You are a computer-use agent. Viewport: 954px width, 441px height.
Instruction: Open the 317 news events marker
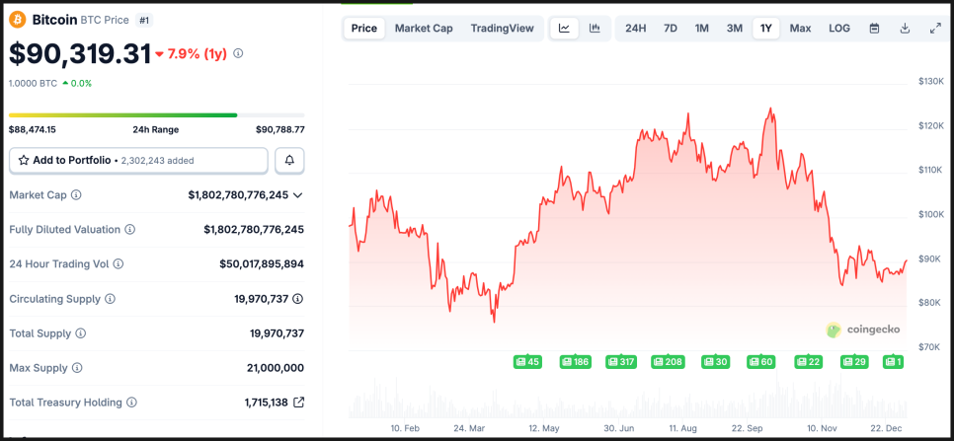coord(620,362)
